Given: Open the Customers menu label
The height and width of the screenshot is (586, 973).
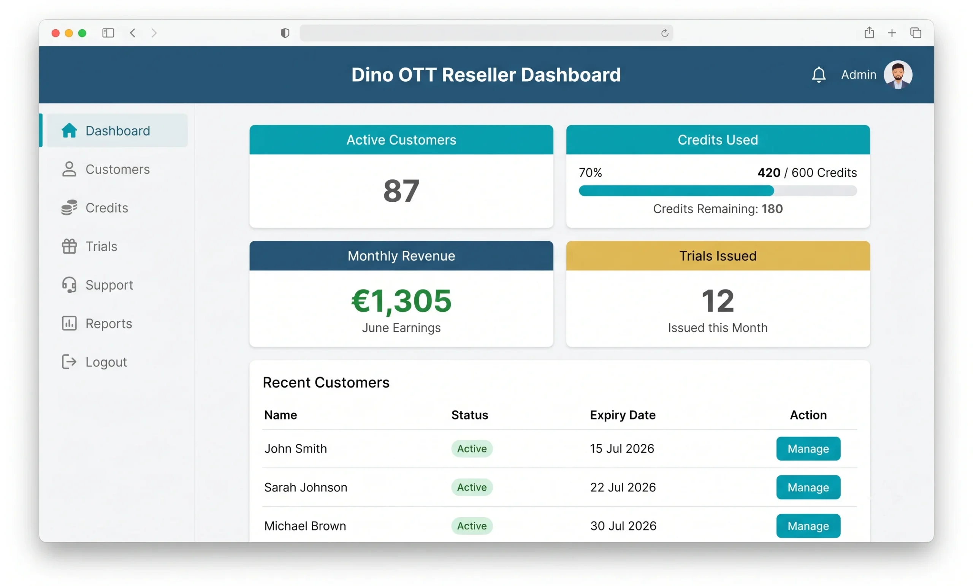Looking at the screenshot, I should 118,169.
